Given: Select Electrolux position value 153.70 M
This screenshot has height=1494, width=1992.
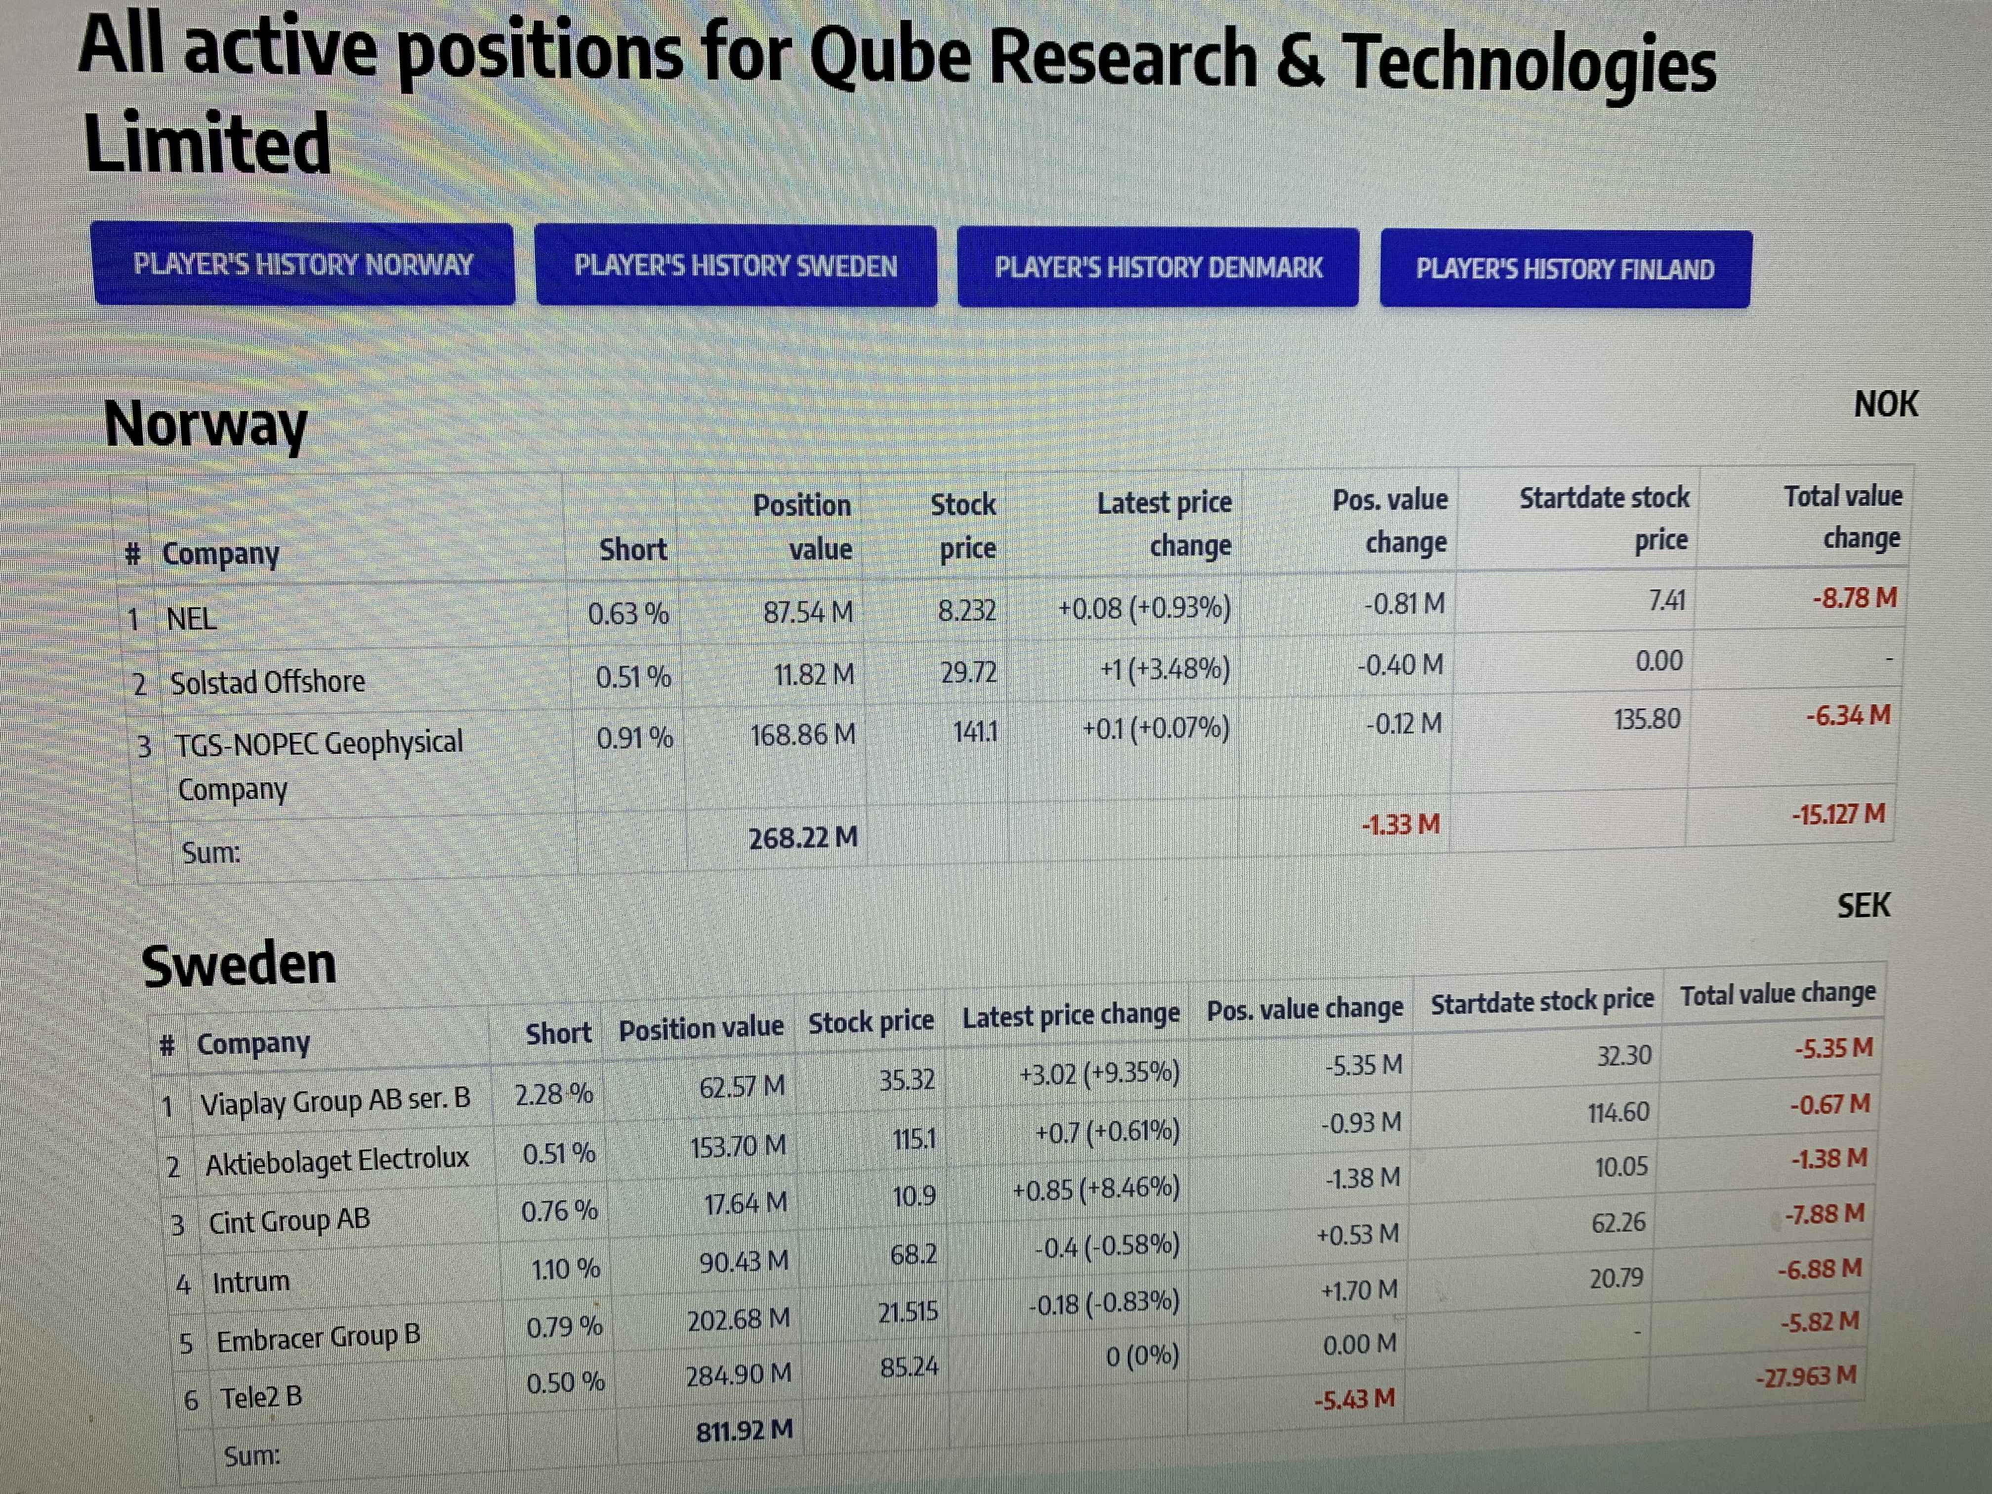Looking at the screenshot, I should tap(738, 1146).
